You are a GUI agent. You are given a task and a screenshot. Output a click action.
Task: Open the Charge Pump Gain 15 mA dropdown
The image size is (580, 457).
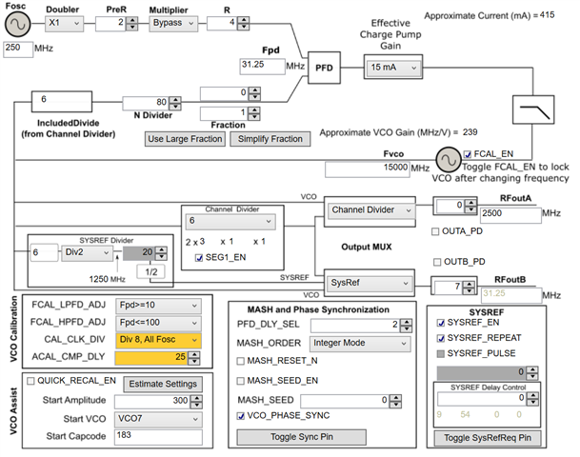[x=393, y=68]
